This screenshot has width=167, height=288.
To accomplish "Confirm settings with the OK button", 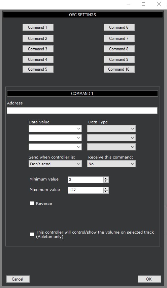I will pyautogui.click(x=149, y=279).
